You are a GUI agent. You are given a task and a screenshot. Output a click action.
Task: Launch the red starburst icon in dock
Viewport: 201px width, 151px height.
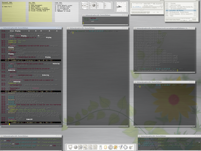coord(115,147)
